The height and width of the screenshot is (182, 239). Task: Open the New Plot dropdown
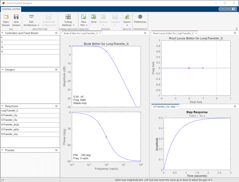pyautogui.click(x=84, y=17)
